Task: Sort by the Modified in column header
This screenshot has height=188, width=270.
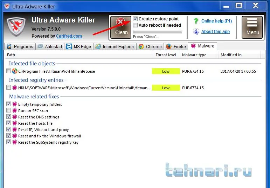Action: tap(240, 55)
